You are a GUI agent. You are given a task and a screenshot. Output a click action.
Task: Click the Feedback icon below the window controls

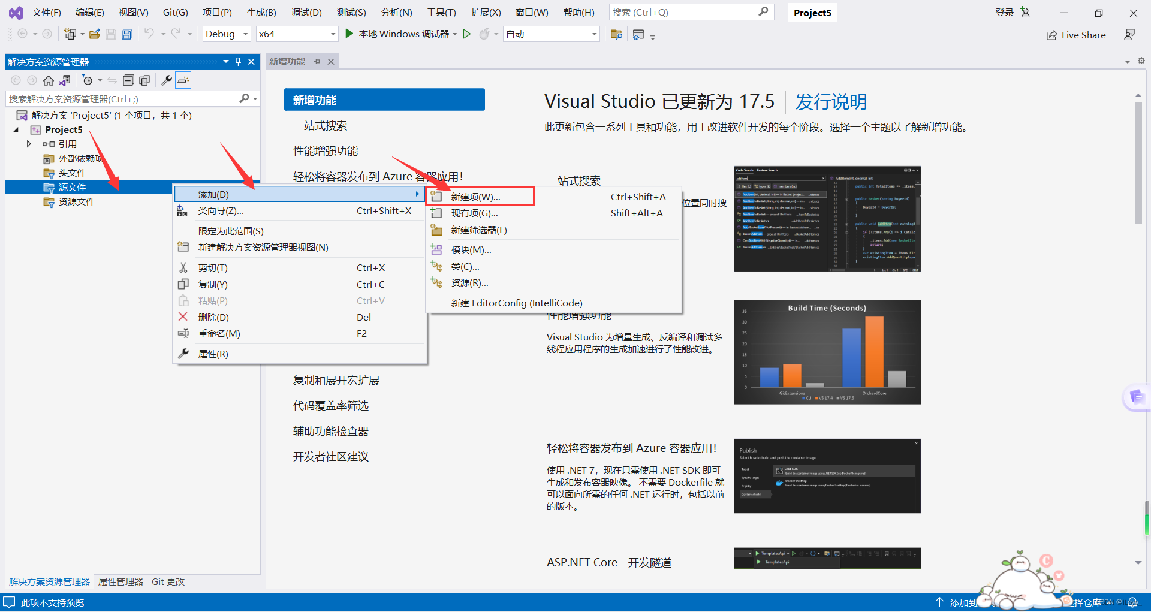point(1129,35)
